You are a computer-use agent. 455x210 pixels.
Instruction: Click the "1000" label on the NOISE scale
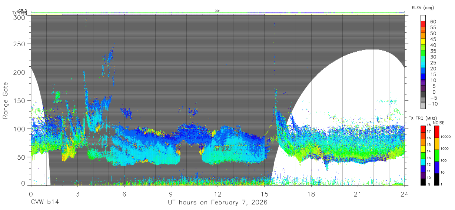click(x=445, y=149)
